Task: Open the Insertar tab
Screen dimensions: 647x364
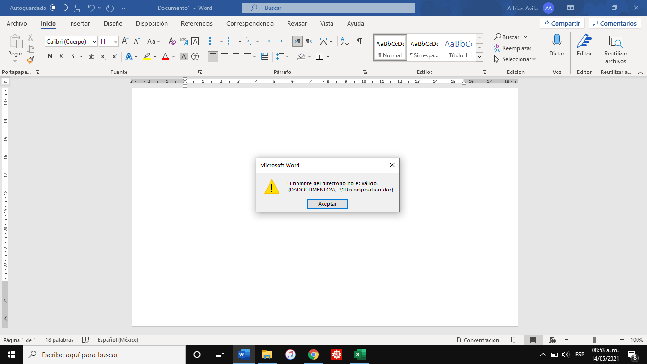Action: [79, 24]
